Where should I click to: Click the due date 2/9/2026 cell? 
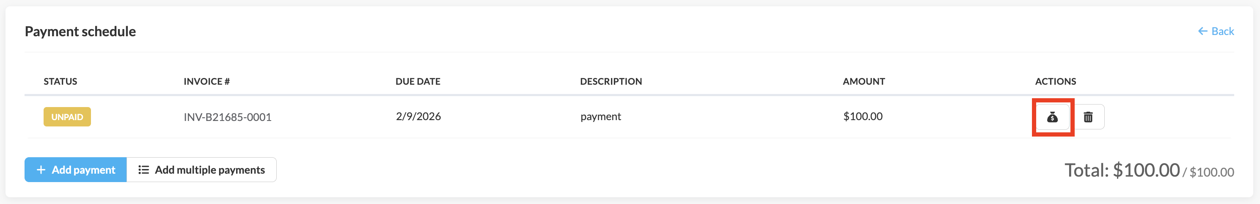pos(418,116)
